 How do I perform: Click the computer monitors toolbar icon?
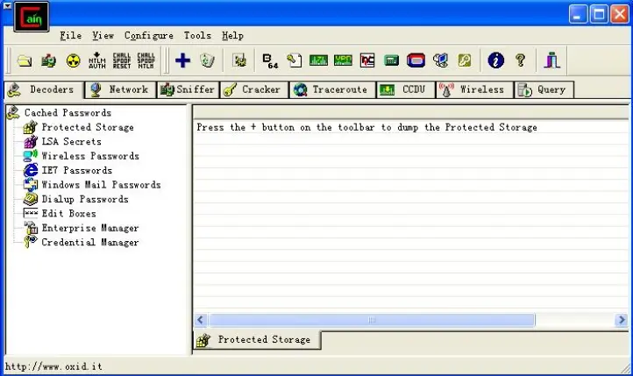pos(440,61)
